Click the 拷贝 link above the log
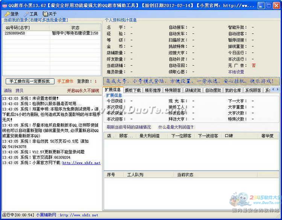 (x=19, y=91)
